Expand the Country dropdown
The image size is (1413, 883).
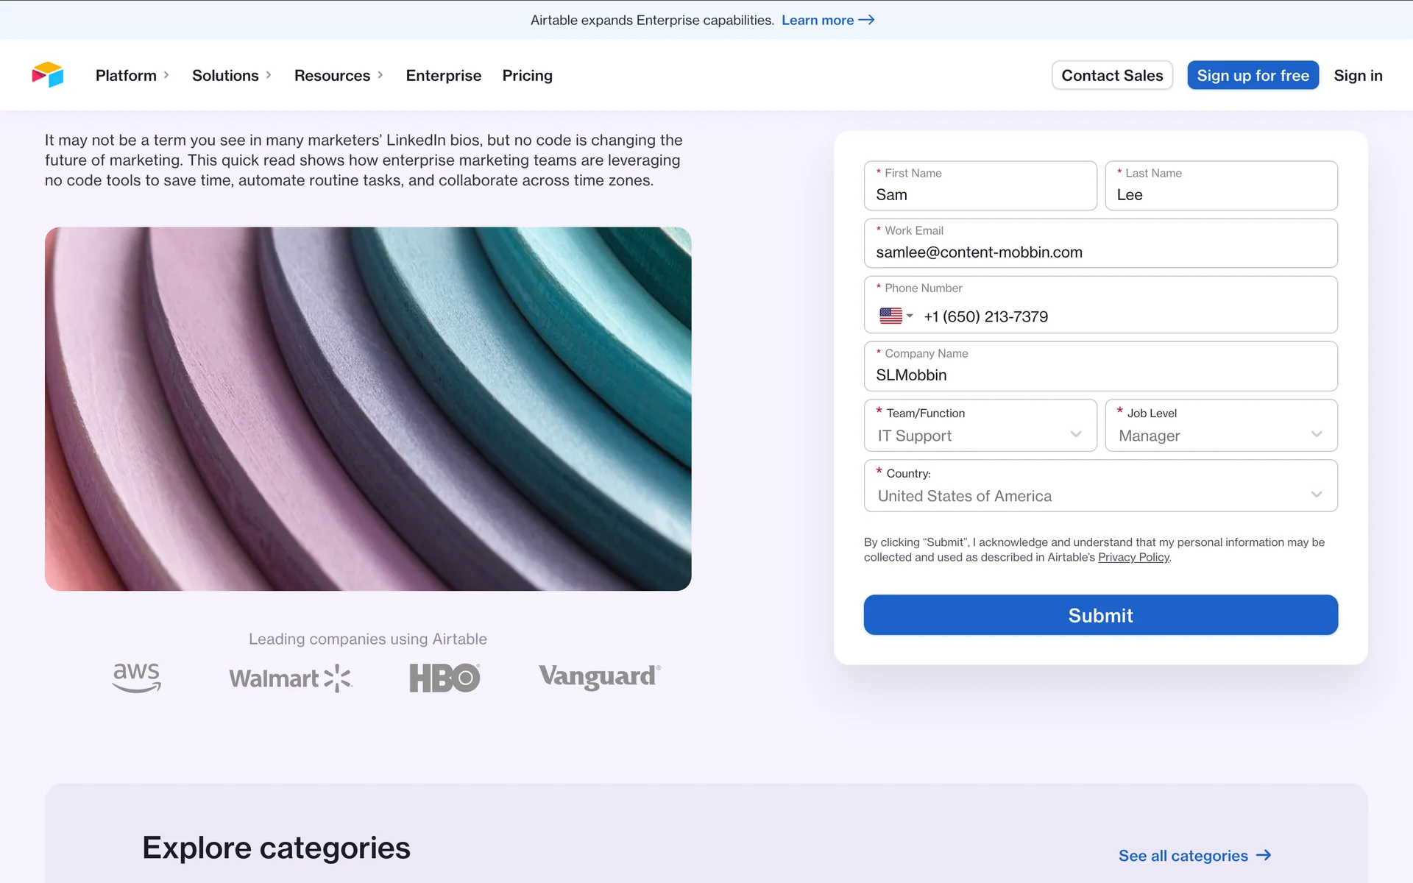(1099, 496)
